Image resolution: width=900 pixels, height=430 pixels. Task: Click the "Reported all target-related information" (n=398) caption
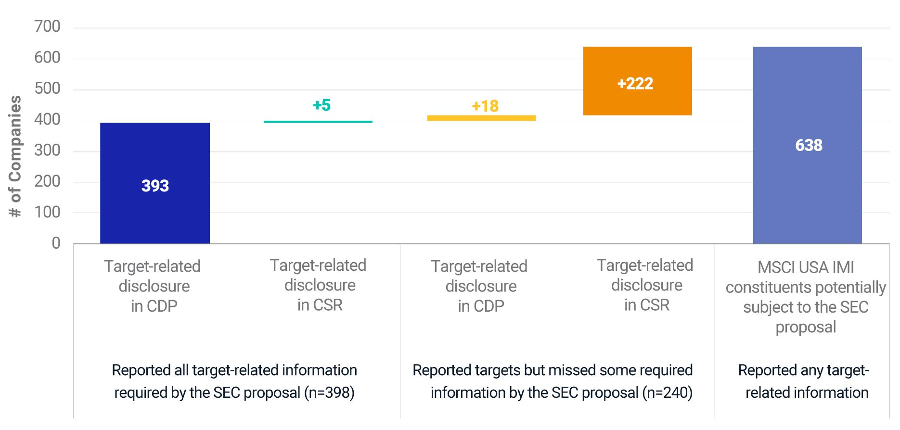pyautogui.click(x=234, y=381)
